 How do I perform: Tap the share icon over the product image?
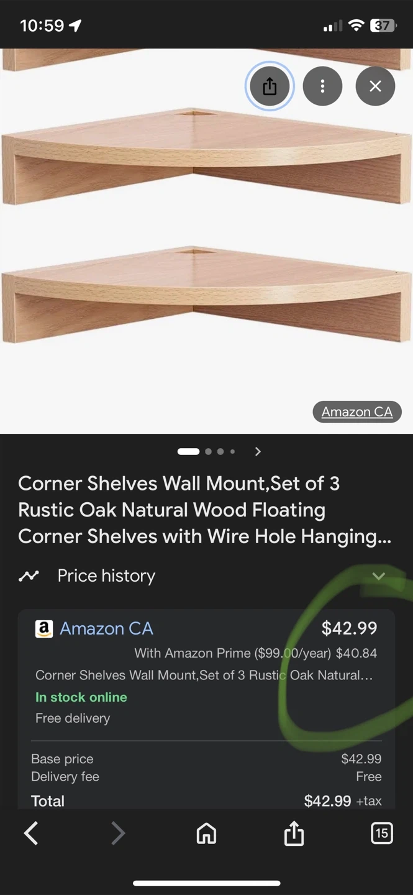(x=270, y=86)
